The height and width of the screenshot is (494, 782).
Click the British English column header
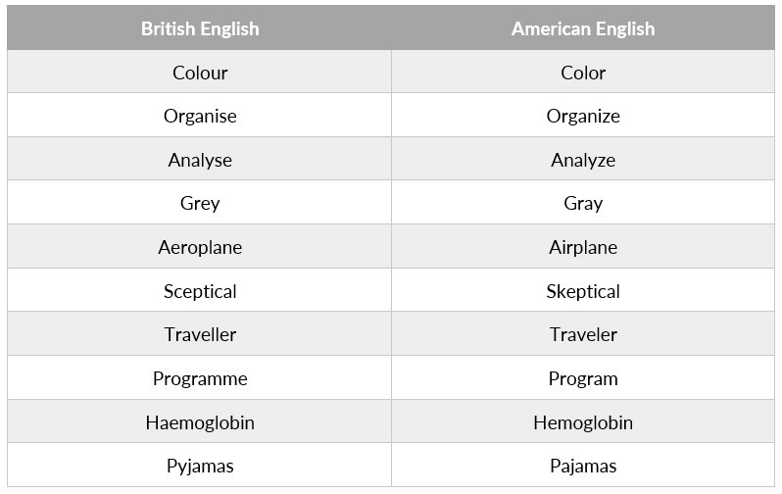200,28
